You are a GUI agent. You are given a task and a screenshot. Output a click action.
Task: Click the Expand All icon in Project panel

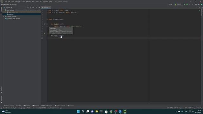point(30,8)
